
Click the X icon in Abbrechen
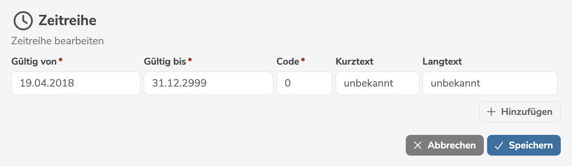pos(417,145)
